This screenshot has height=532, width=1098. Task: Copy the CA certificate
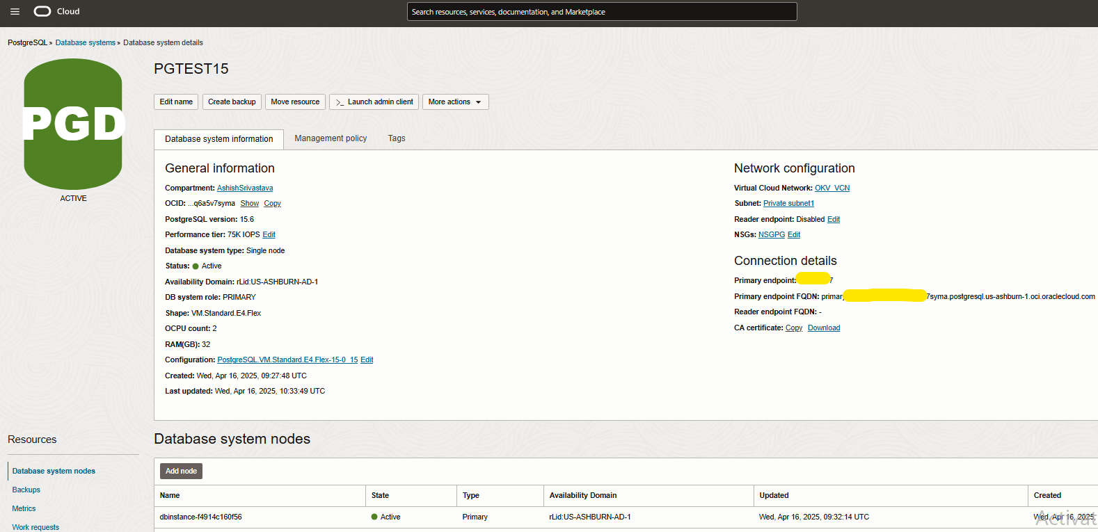[x=794, y=328]
